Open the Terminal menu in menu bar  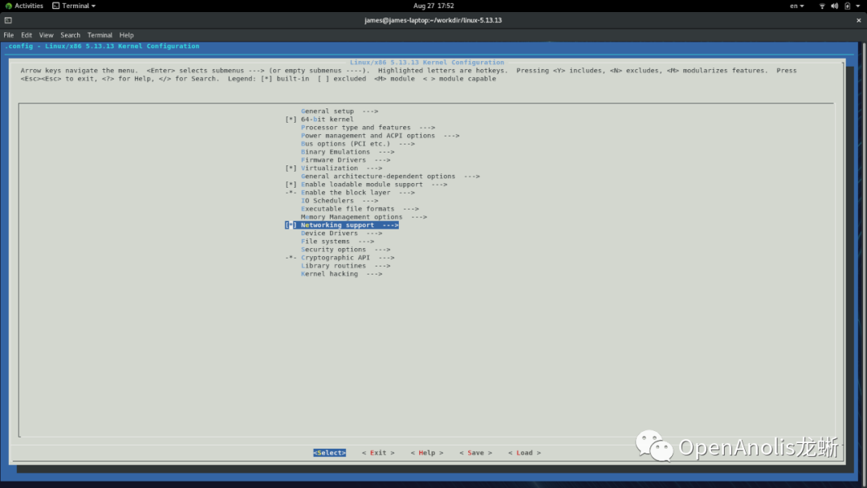[100, 35]
